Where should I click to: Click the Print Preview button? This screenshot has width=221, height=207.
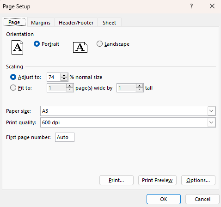(x=157, y=180)
